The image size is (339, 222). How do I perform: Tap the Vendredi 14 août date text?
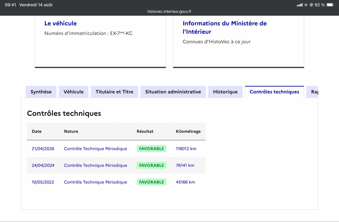pos(36,5)
